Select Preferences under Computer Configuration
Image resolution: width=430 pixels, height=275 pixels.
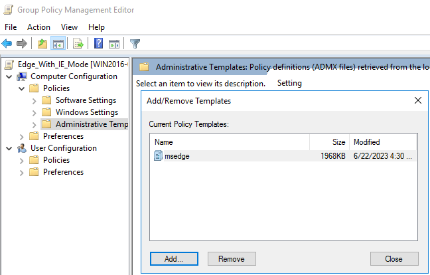tap(63, 136)
